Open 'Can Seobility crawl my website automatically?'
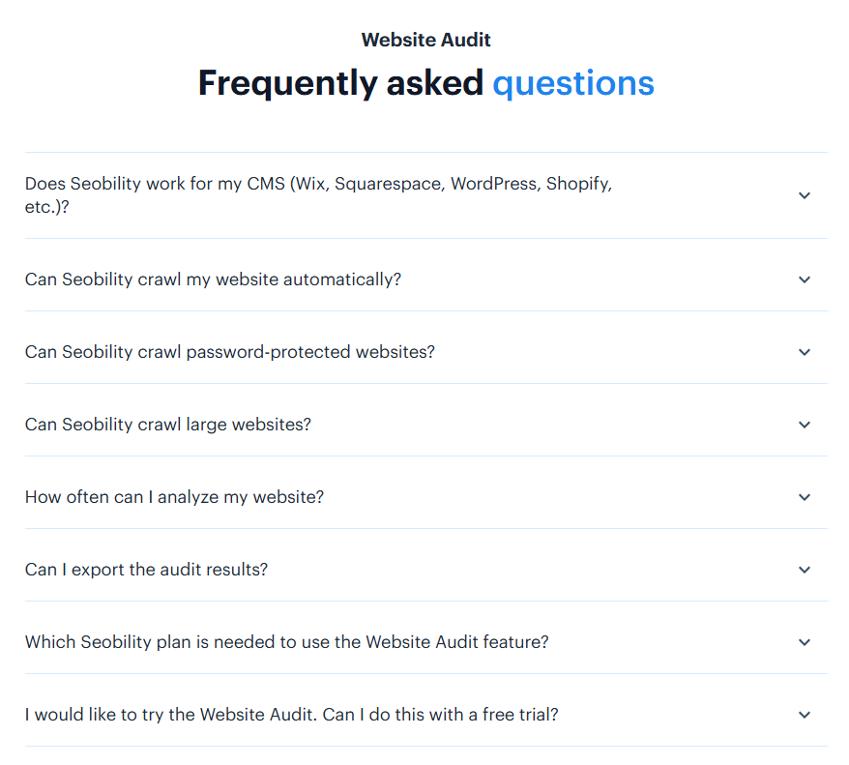The height and width of the screenshot is (765, 849). point(213,279)
